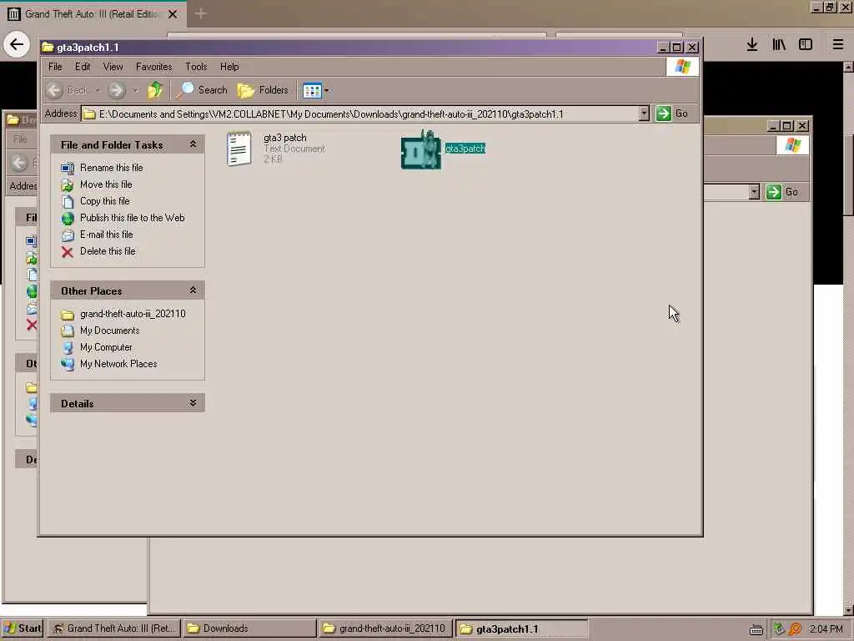Toggle the Folders pane
This screenshot has width=854, height=641.
click(263, 90)
